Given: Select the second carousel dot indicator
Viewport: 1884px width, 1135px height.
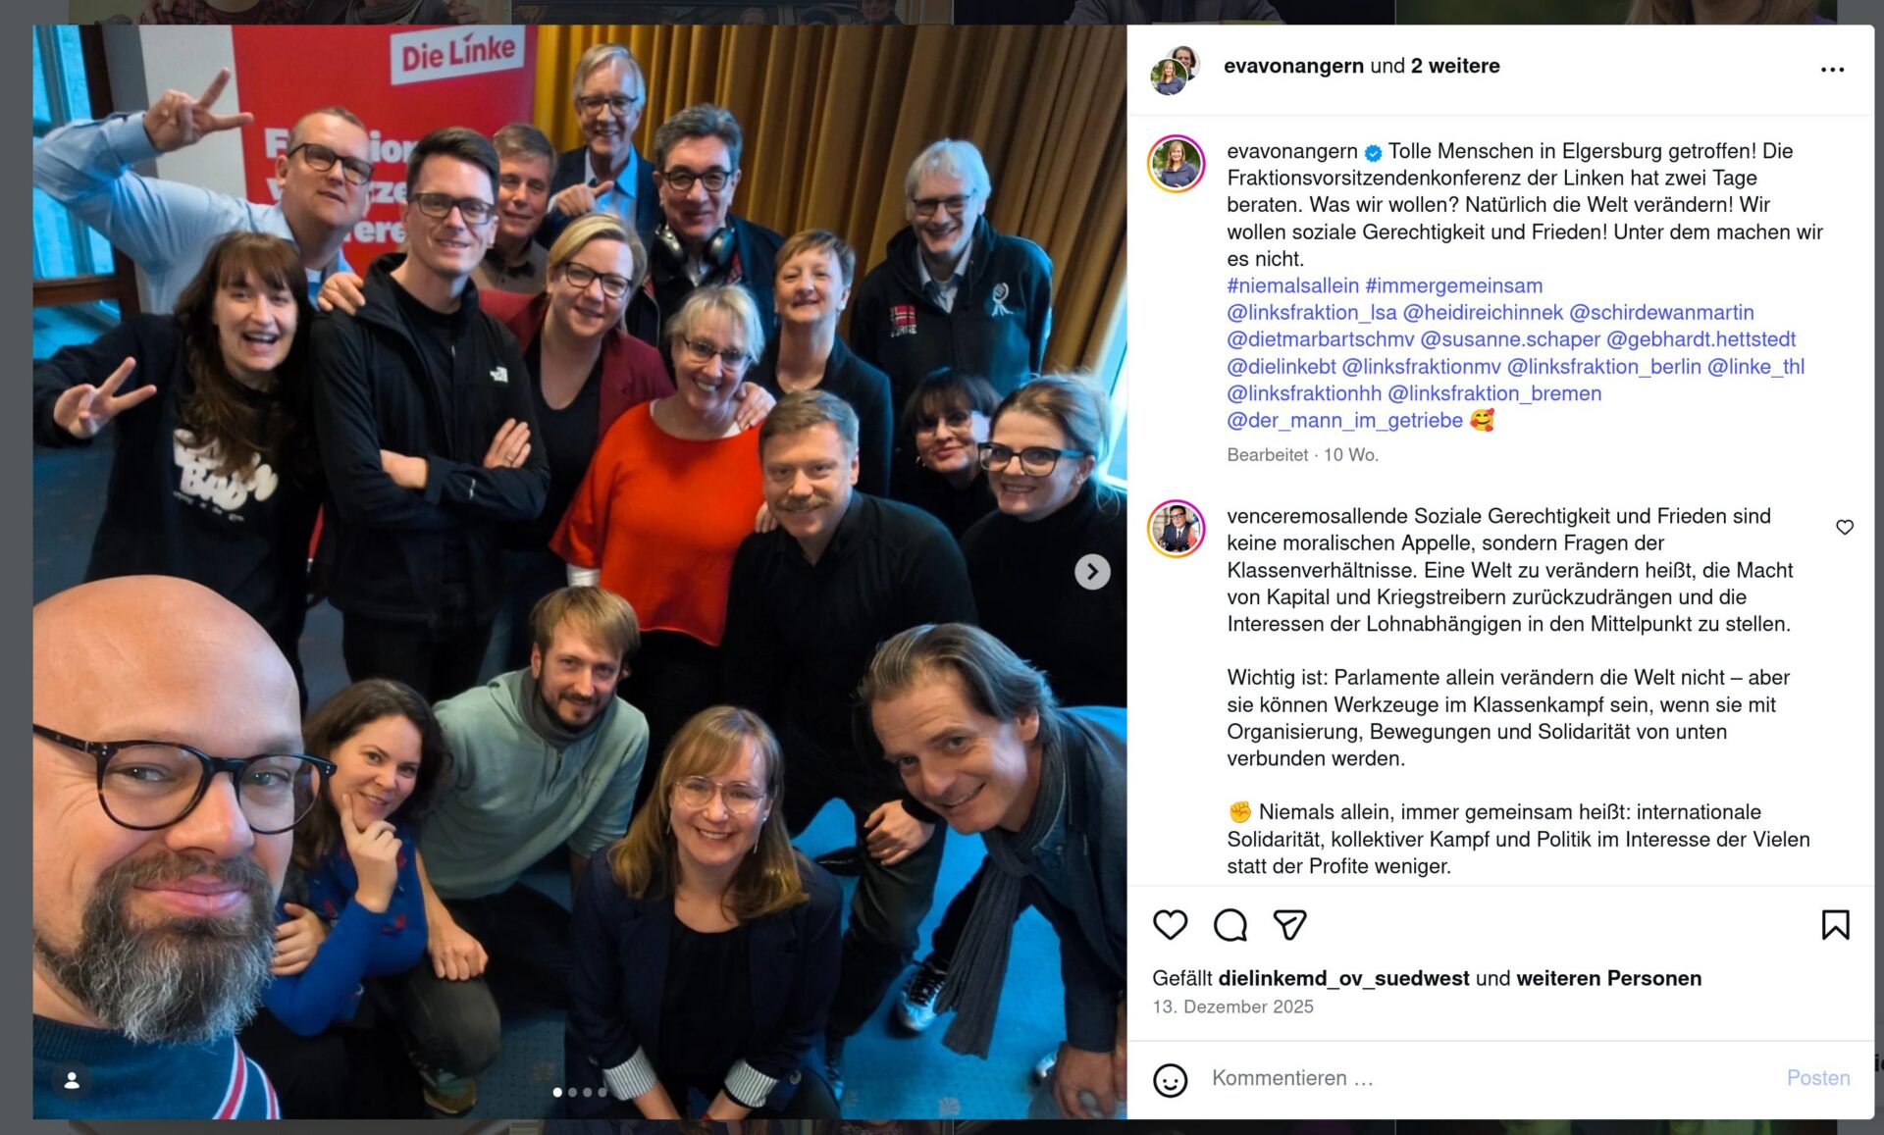Looking at the screenshot, I should pos(573,1092).
